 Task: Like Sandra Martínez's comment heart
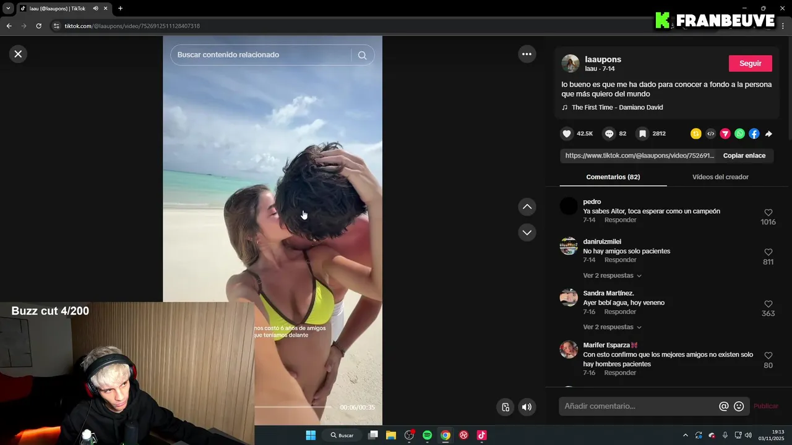tap(768, 304)
